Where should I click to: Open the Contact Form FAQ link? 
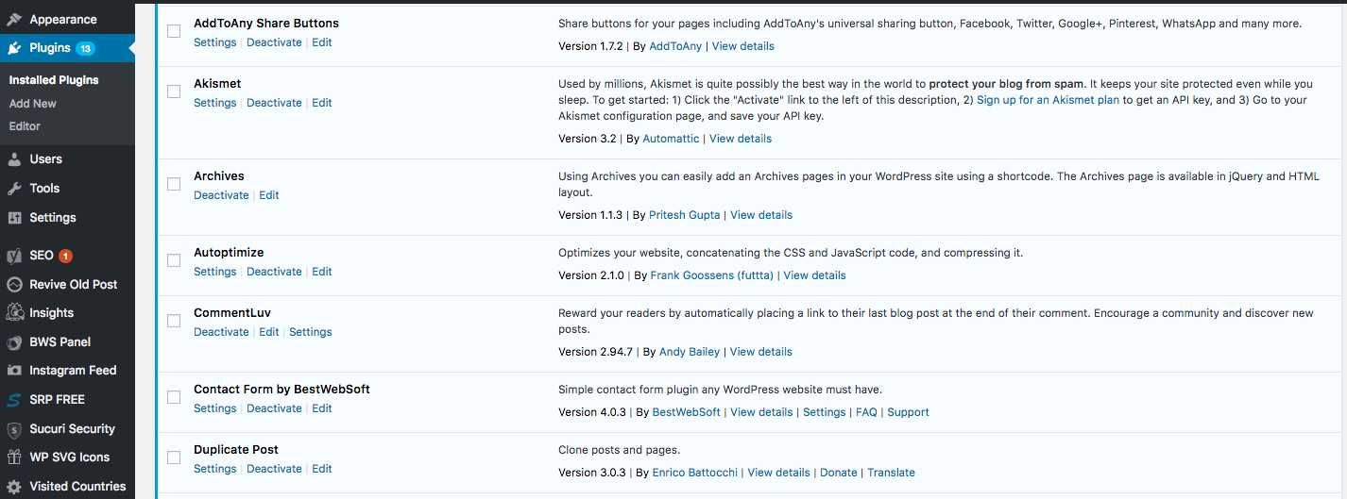click(x=866, y=412)
